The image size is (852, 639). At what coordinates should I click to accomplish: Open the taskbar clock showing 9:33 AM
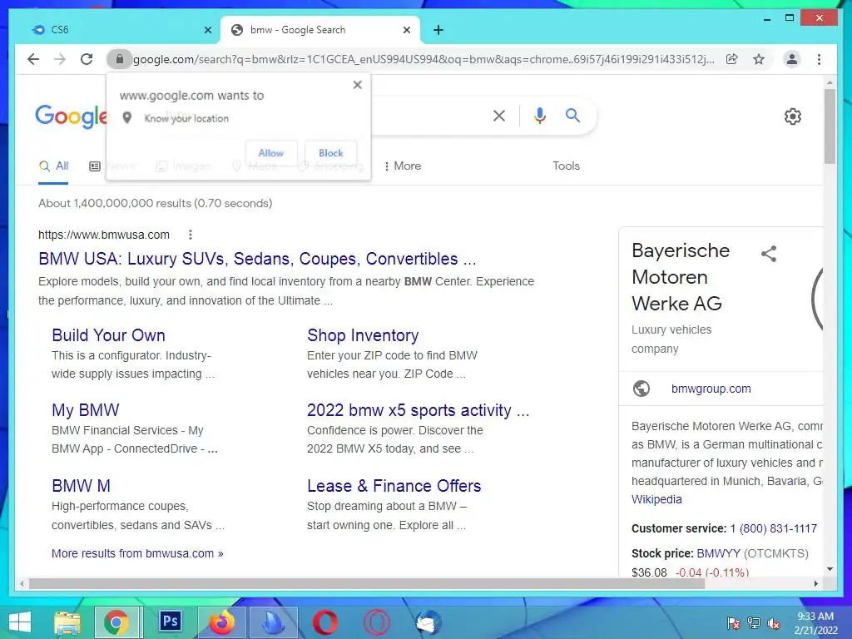tap(815, 623)
